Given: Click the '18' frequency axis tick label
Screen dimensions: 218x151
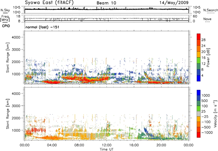Looking at the screenshot, I should click(x=18, y=16).
